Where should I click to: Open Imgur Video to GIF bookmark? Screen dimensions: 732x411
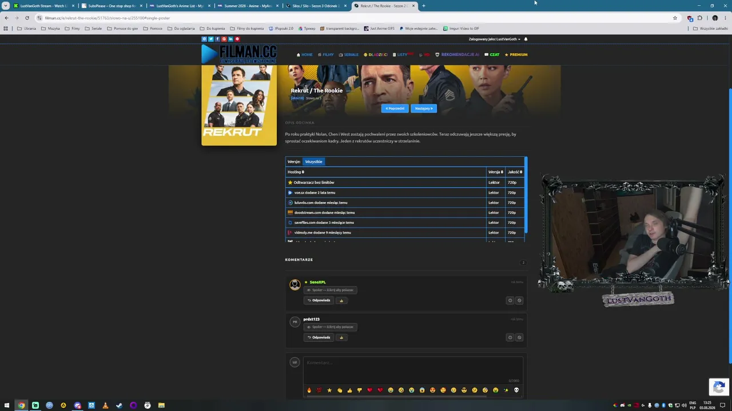[461, 29]
